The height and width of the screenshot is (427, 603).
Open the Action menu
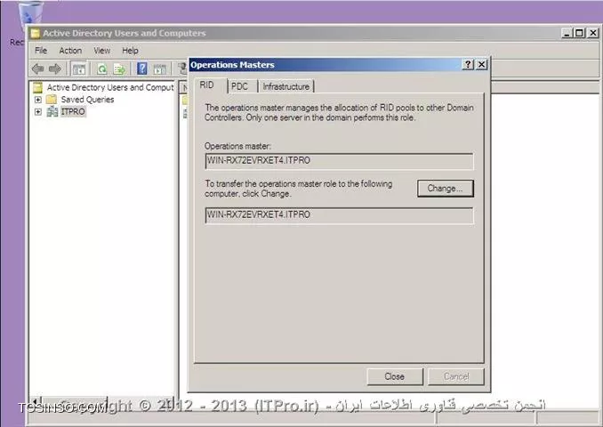[70, 51]
